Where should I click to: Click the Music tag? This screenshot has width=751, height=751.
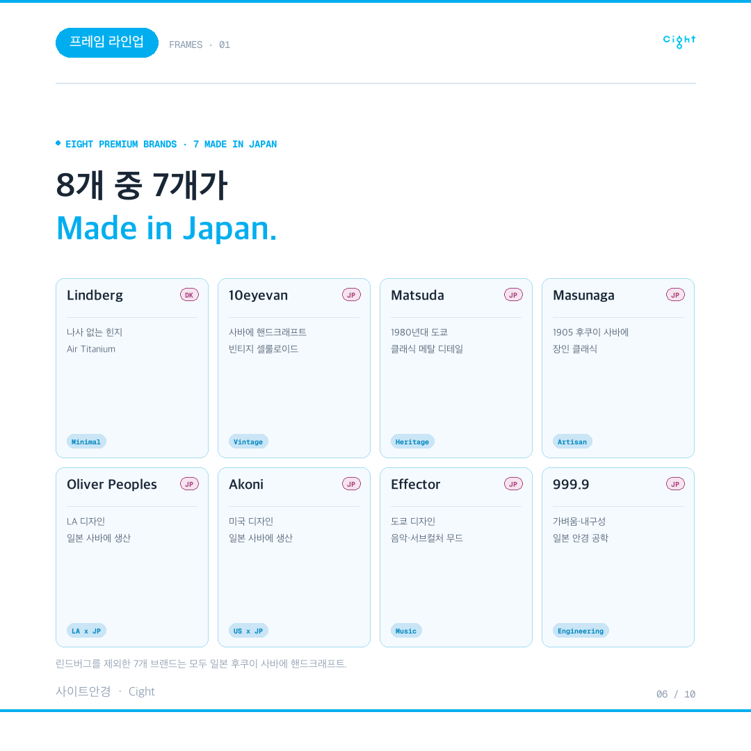tap(406, 631)
